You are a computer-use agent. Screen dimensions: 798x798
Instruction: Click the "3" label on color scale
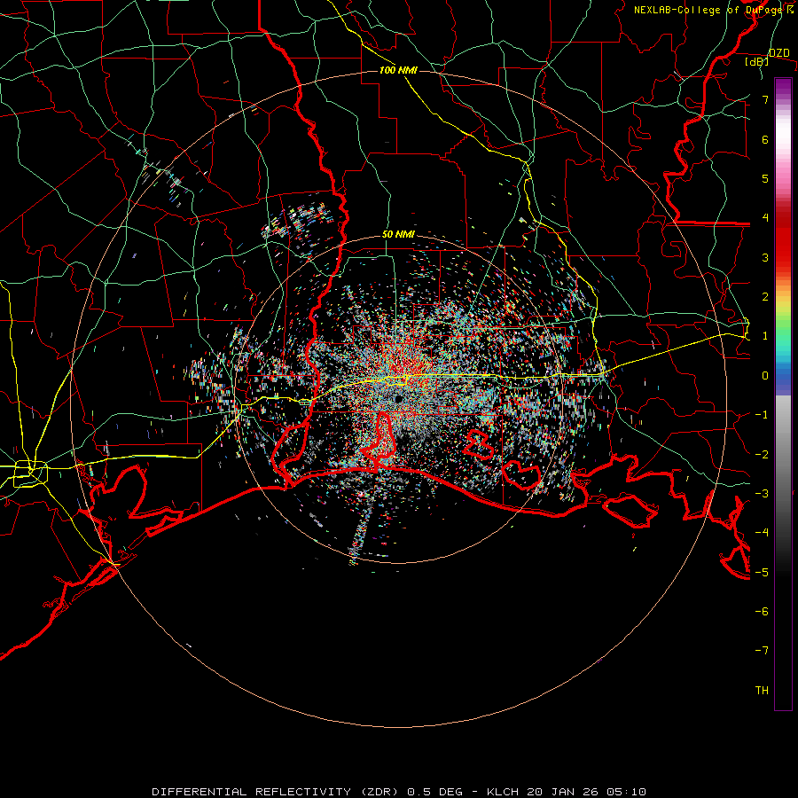pyautogui.click(x=765, y=257)
